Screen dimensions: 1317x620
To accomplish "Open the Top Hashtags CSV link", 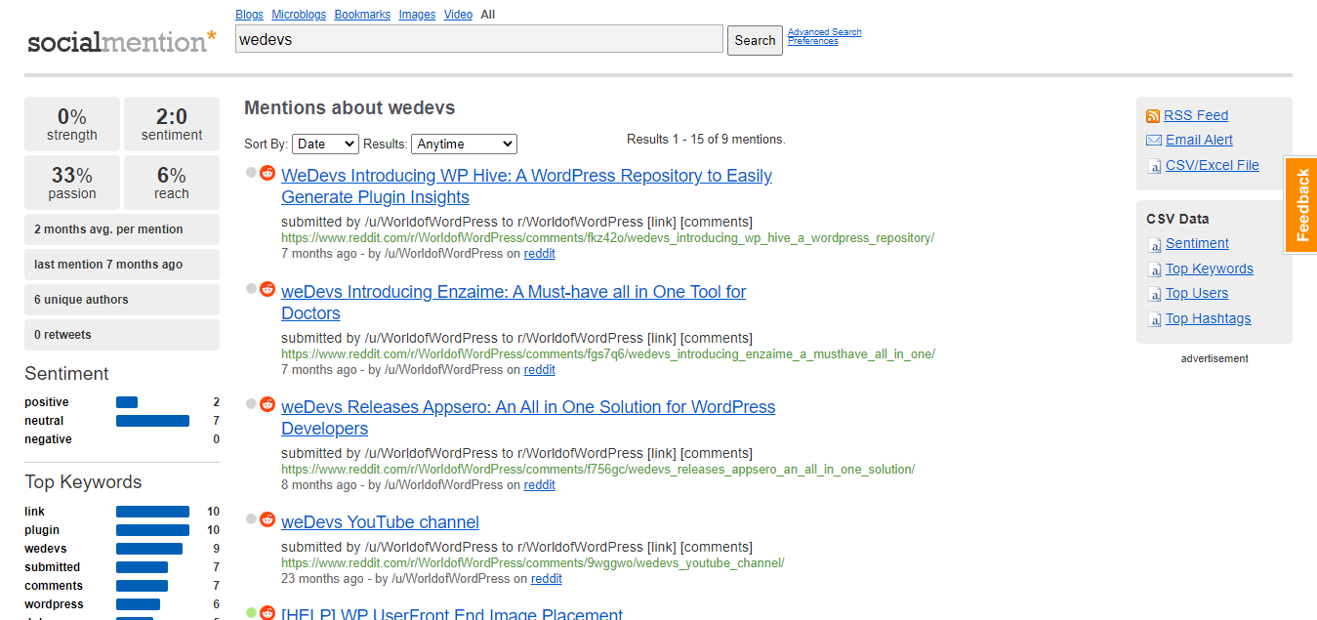I will [1208, 319].
